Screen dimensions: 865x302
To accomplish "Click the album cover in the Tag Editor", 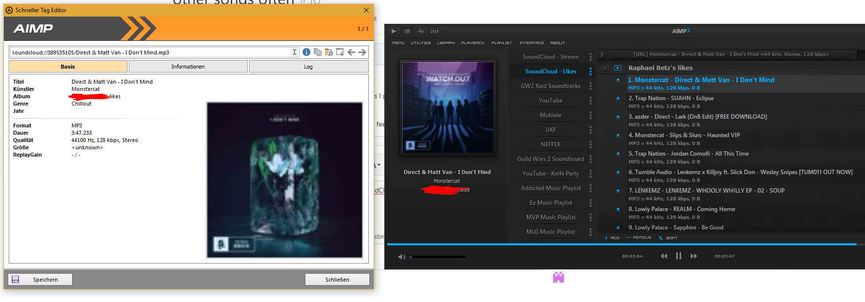I will 285,179.
